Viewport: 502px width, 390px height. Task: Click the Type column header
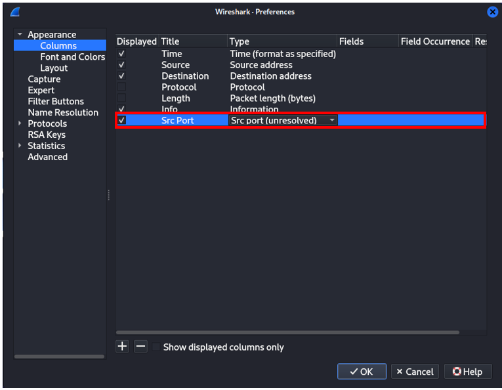pyautogui.click(x=282, y=41)
